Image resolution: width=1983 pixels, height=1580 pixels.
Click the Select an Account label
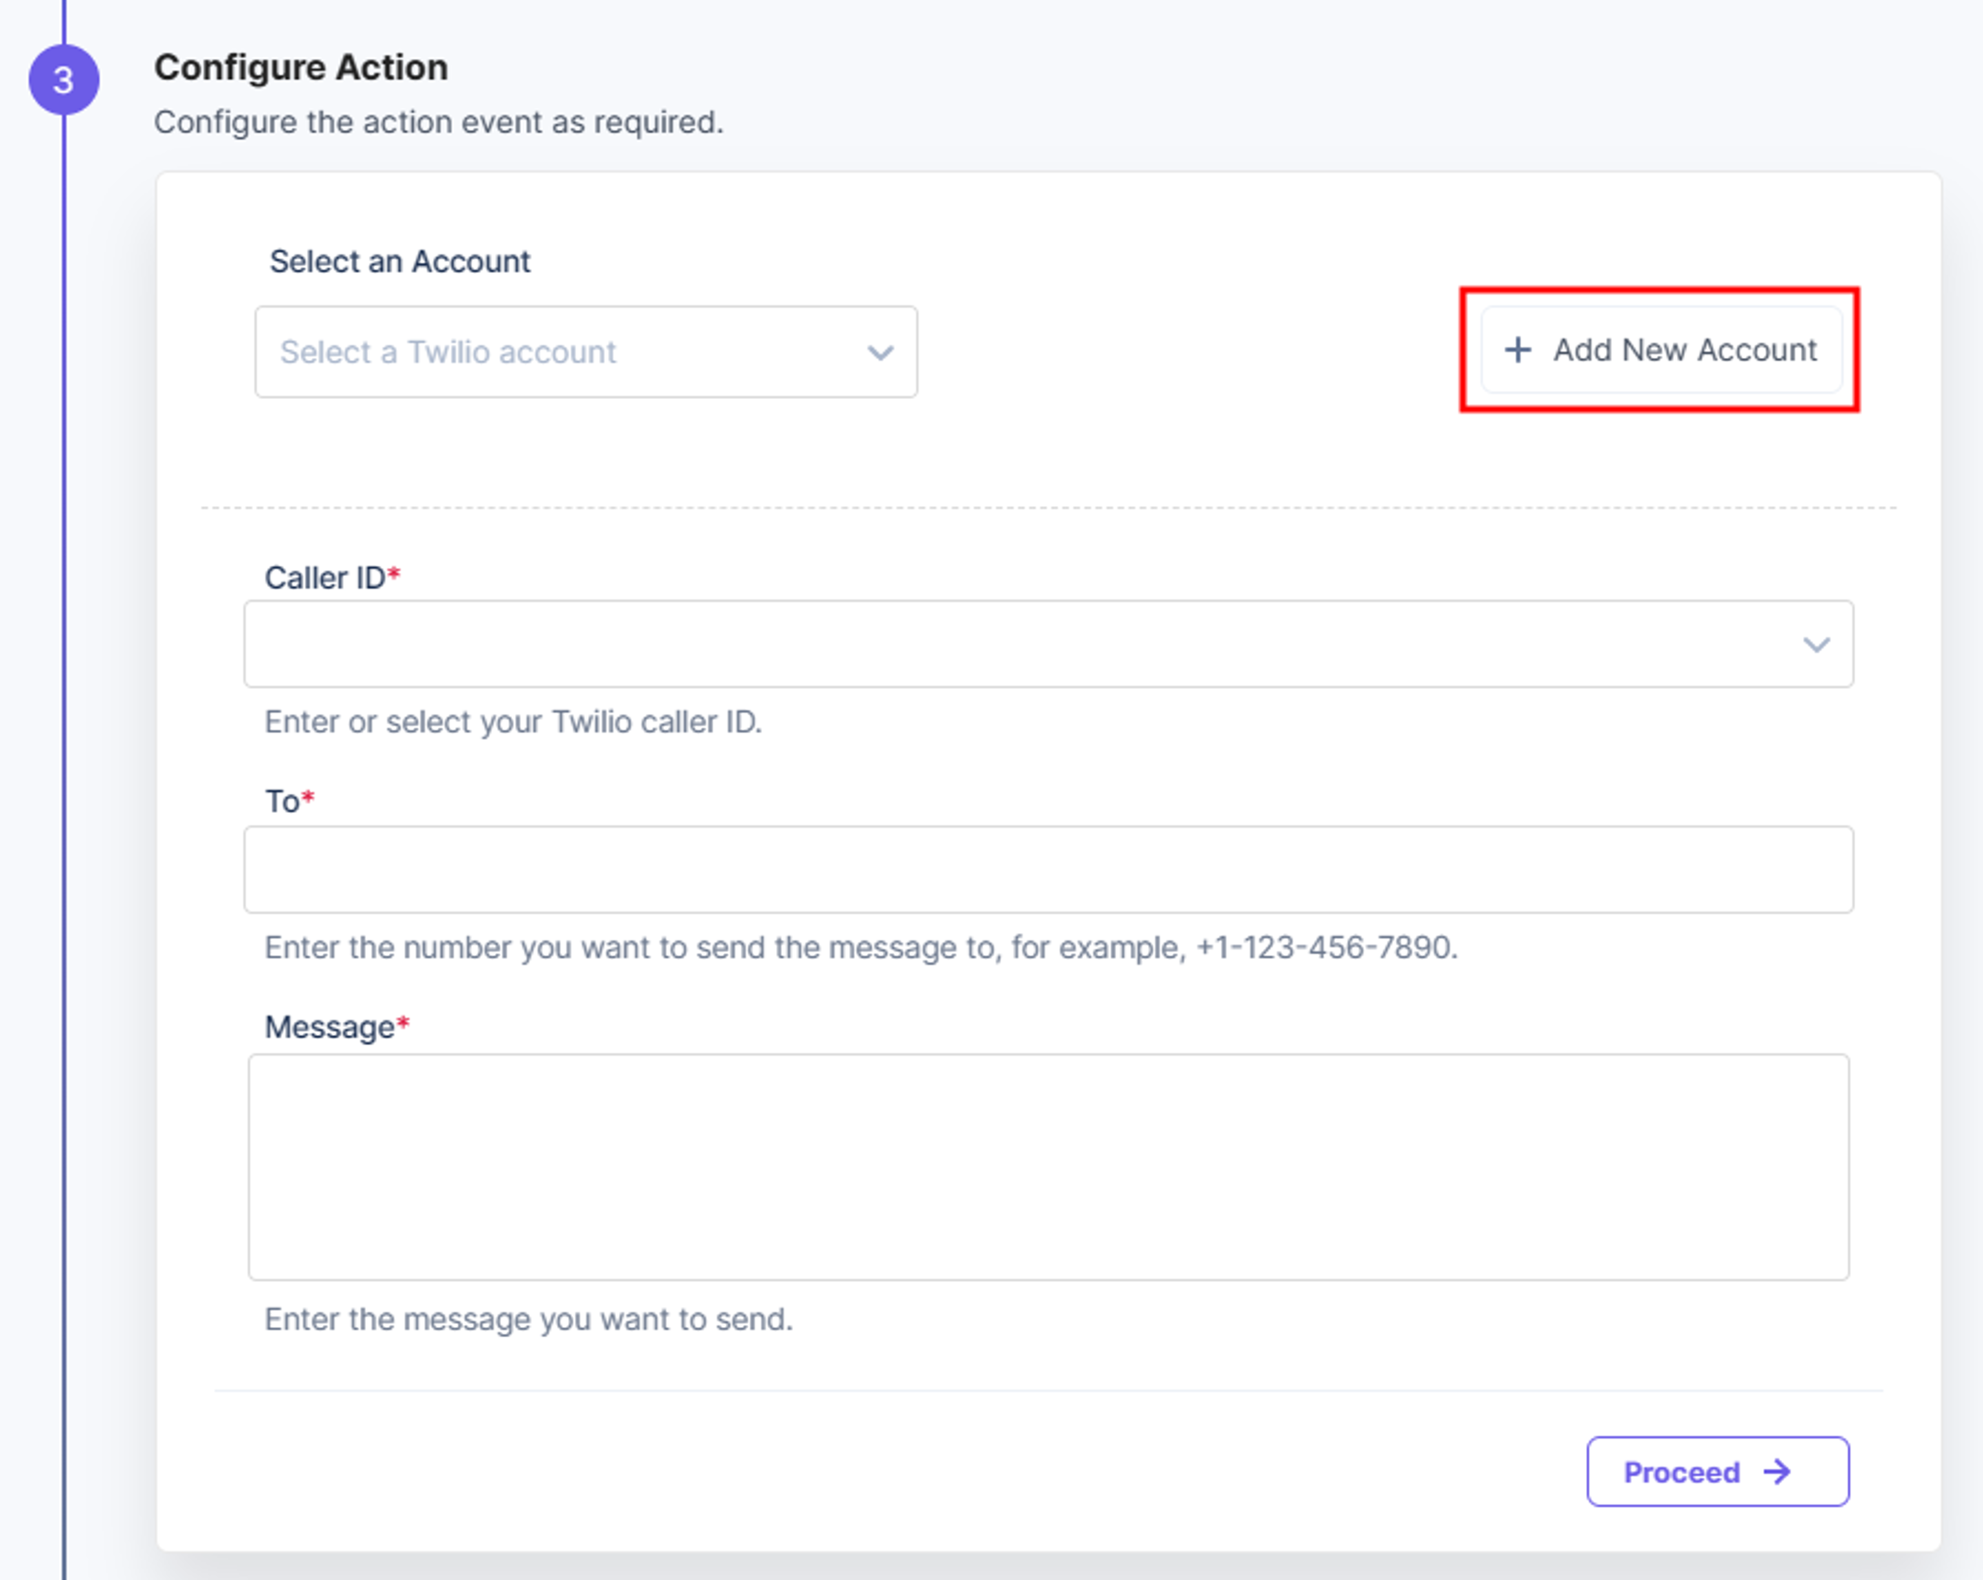click(400, 261)
